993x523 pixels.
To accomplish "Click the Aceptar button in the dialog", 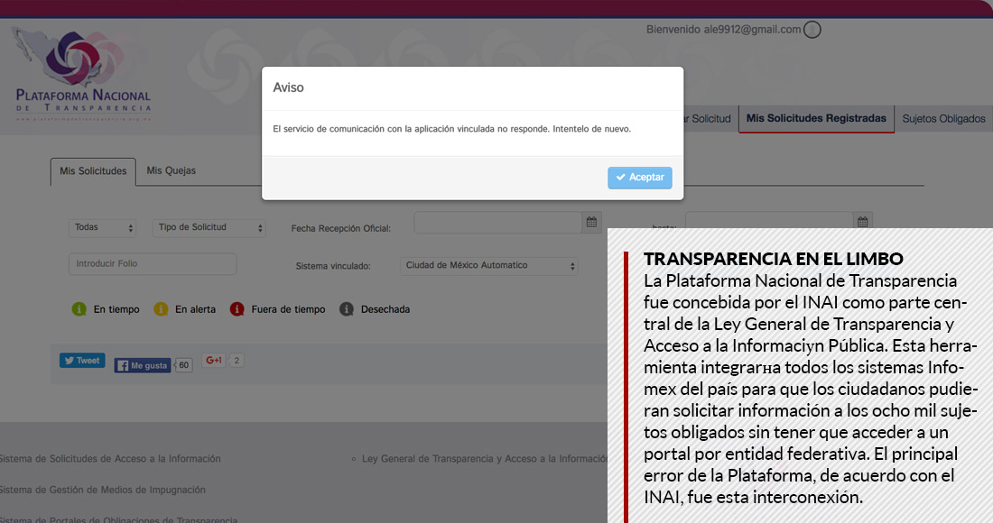I will [639, 178].
